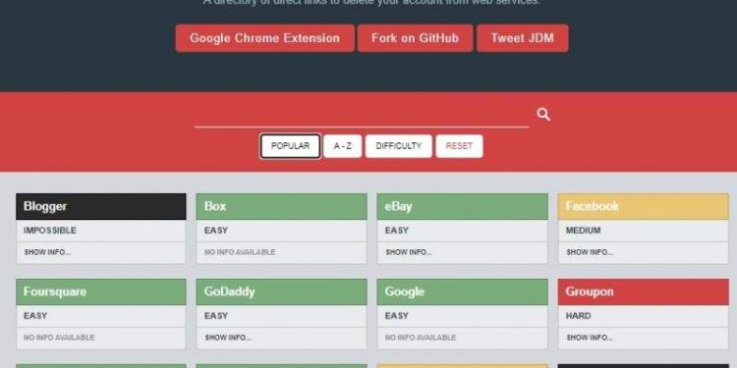737x368 pixels.
Task: Expand Show Info under Groupon
Action: [590, 338]
